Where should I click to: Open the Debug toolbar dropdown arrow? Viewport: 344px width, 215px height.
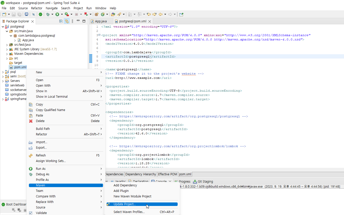52,14
